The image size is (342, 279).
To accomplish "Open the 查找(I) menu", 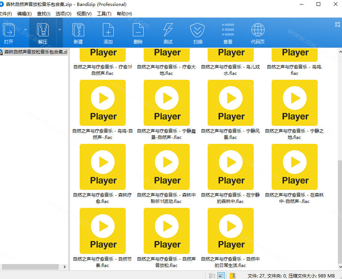I will point(44,14).
